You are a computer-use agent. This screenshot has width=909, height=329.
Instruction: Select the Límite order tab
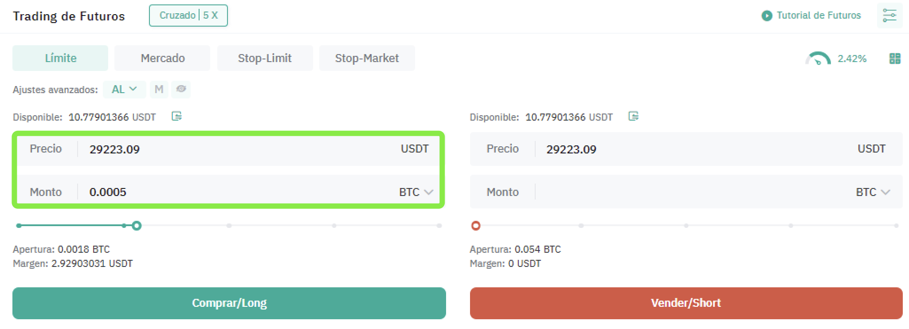(60, 58)
